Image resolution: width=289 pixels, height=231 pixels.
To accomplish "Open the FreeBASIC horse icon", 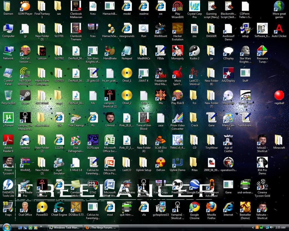I will 178,185.
